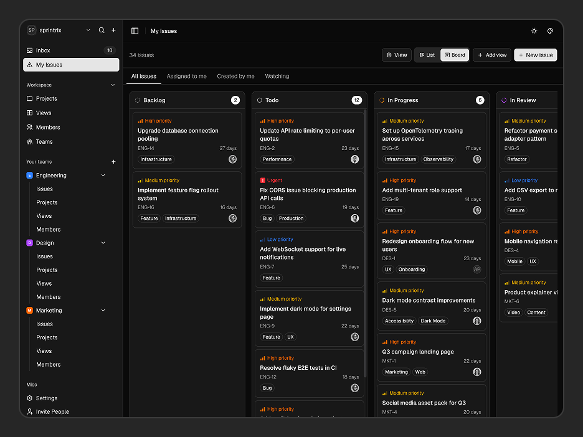
Task: Switch to List layout
Action: (x=427, y=55)
